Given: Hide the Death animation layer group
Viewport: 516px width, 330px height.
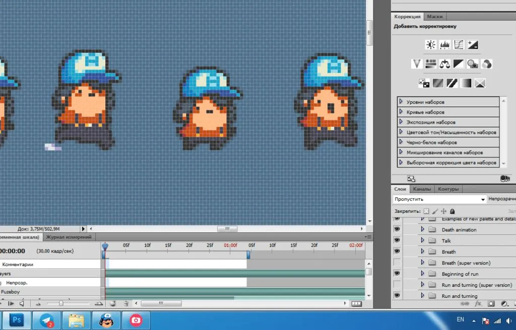Looking at the screenshot, I should pos(397,229).
